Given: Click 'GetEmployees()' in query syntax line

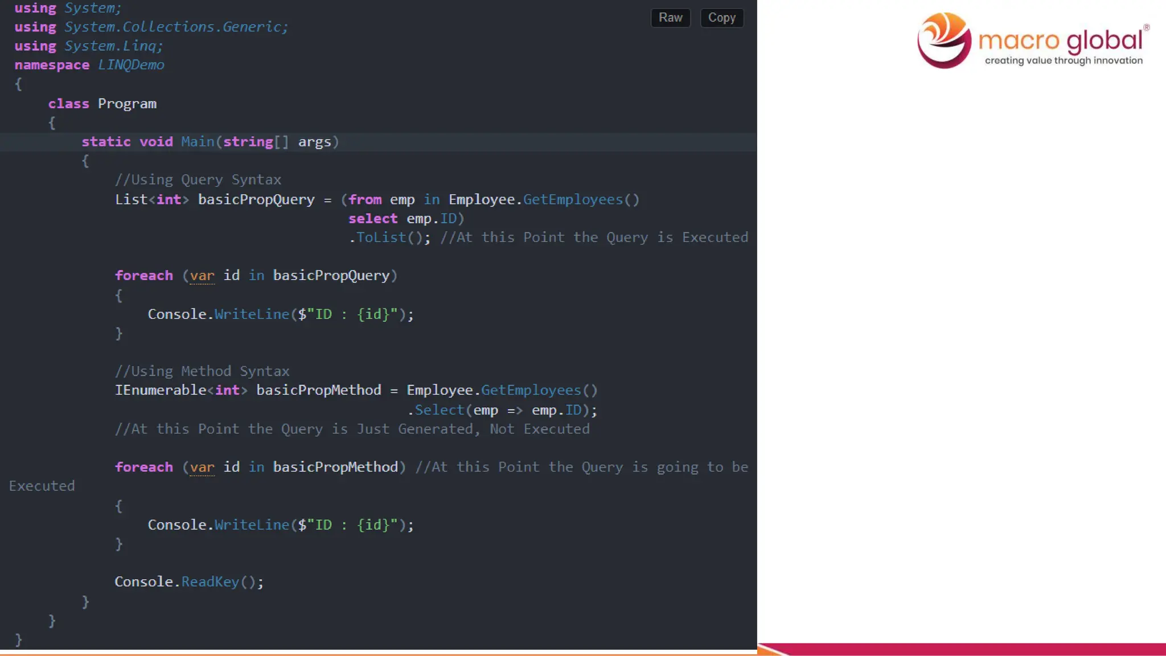Looking at the screenshot, I should (581, 200).
